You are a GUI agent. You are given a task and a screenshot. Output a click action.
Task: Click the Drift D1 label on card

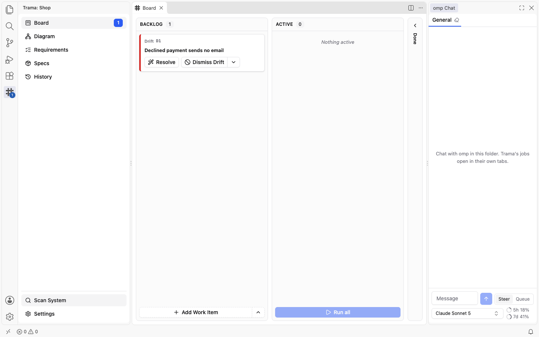153,41
